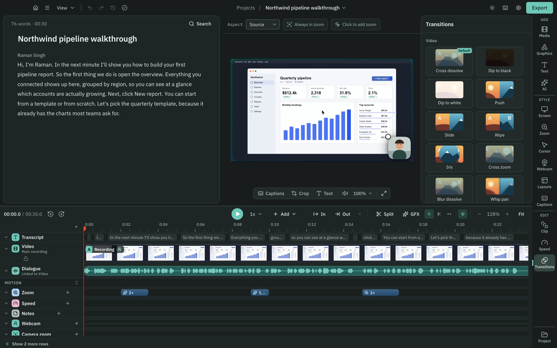Viewport: 557px width, 348px height.
Task: Open the hamburger main menu
Action: point(47,8)
